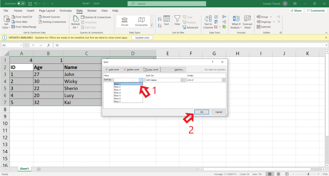This screenshot has height=176, width=329.
Task: Select the Geography data type
Action: click(x=141, y=21)
